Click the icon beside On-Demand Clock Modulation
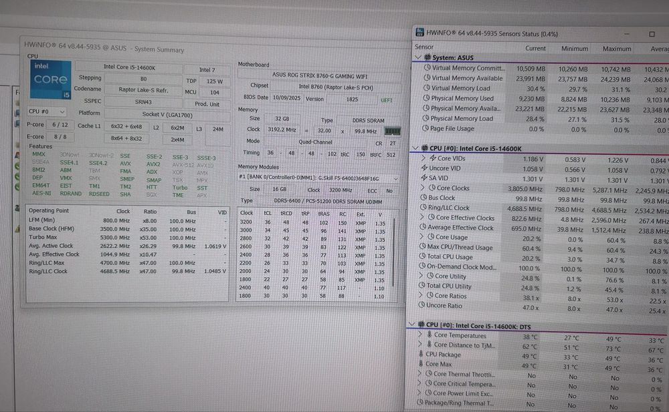Screen dimensions: 669x412 coord(422,266)
